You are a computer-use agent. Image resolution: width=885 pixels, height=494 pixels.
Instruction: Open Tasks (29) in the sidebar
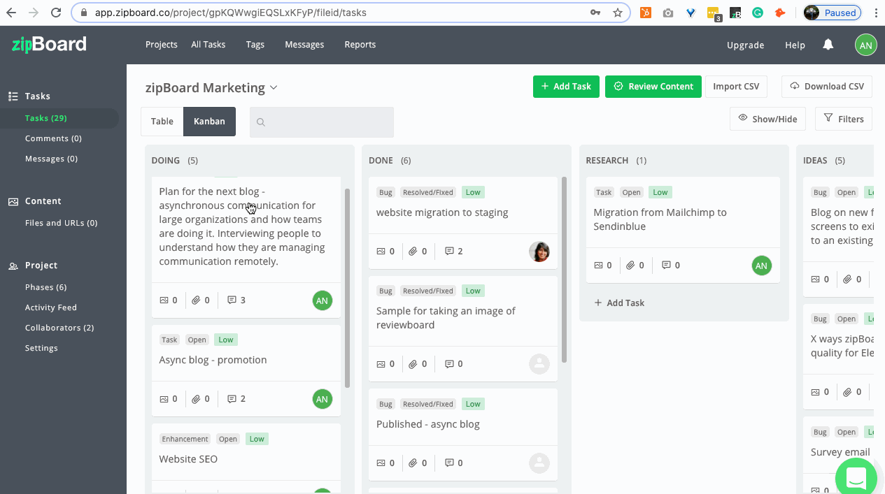(x=46, y=118)
